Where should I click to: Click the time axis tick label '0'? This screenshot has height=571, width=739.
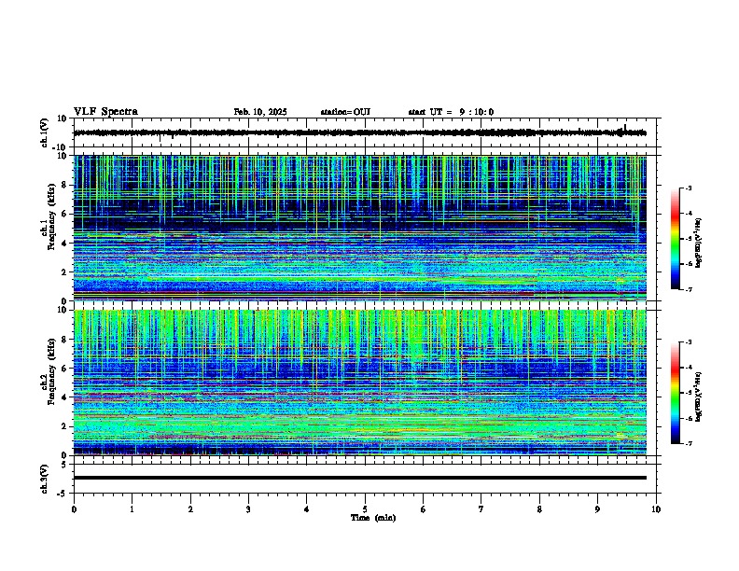click(x=74, y=509)
